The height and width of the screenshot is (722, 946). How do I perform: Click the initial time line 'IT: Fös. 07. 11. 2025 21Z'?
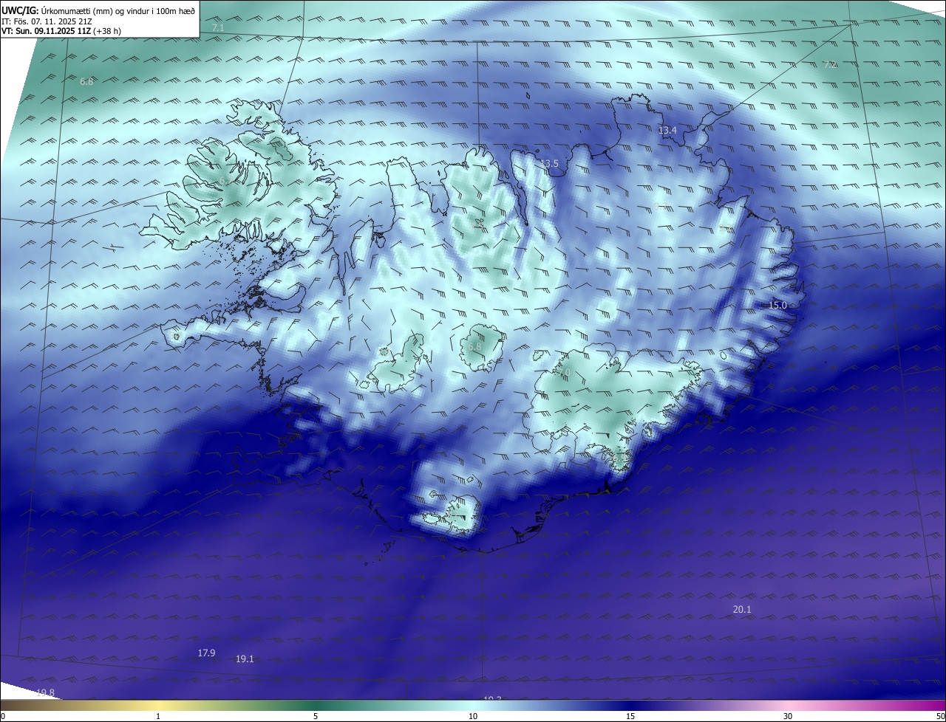[48, 21]
